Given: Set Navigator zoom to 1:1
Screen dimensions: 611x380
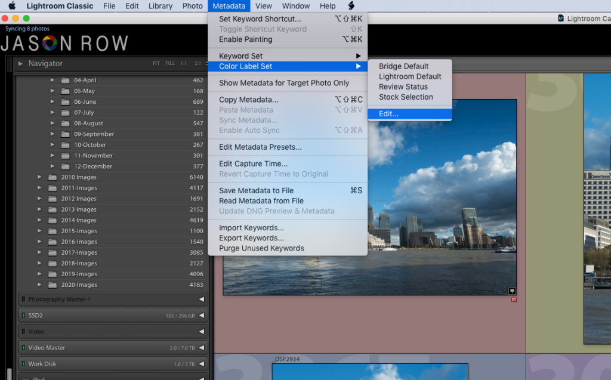Looking at the screenshot, I should click(x=184, y=63).
